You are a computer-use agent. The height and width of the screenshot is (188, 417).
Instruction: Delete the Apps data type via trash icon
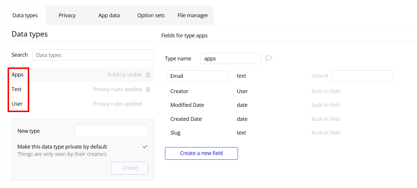click(148, 75)
